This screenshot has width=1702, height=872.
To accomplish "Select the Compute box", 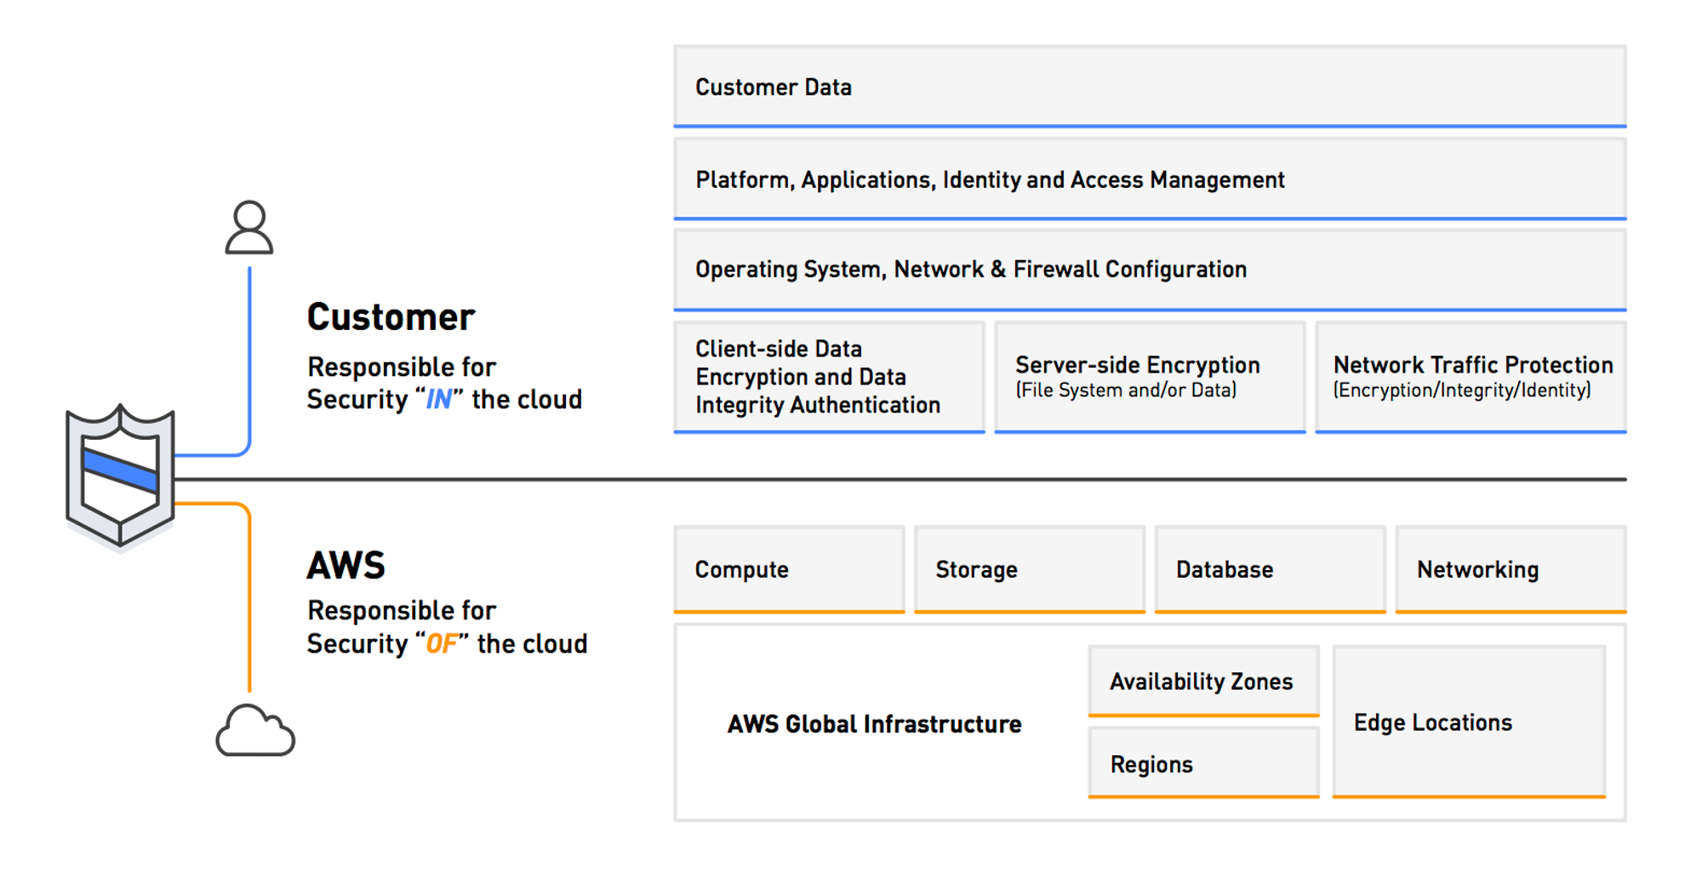I will [789, 569].
